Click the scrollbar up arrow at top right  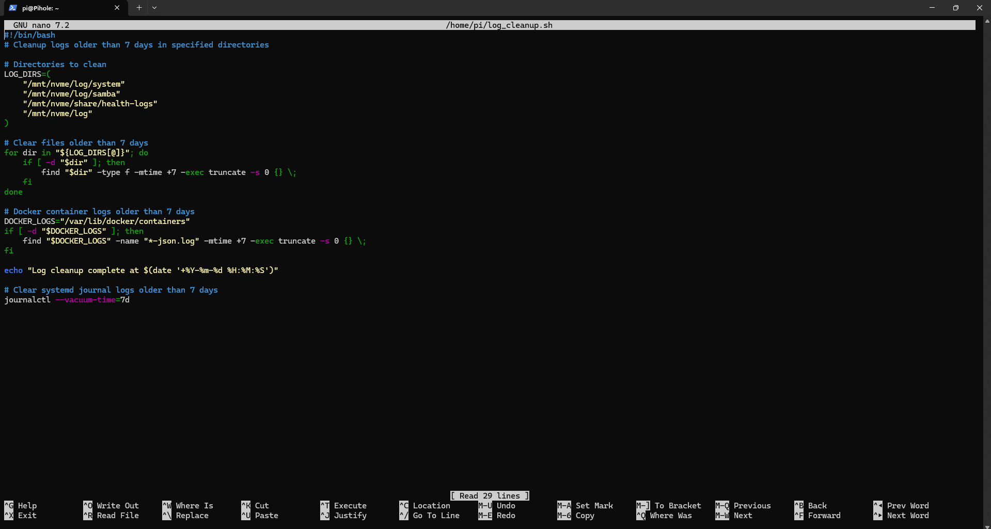[x=987, y=21]
